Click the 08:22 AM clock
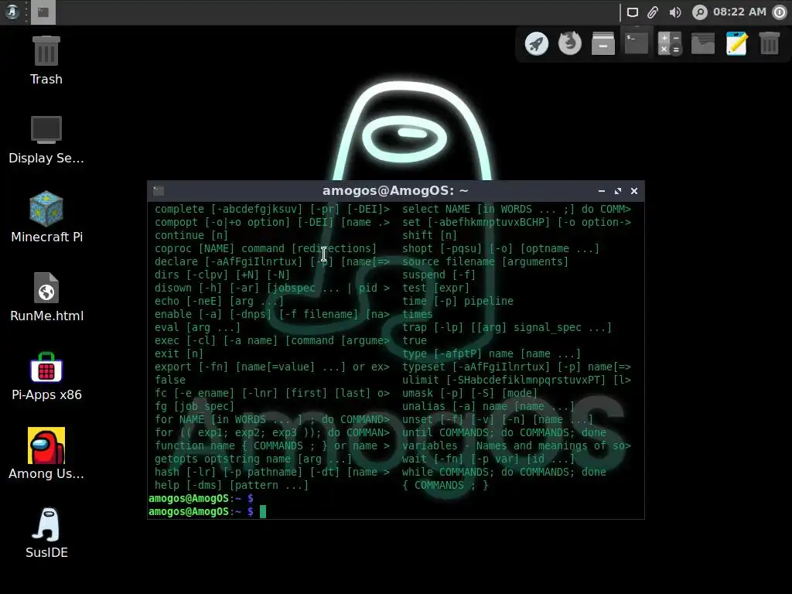Image resolution: width=792 pixels, height=594 pixels. pyautogui.click(x=739, y=12)
